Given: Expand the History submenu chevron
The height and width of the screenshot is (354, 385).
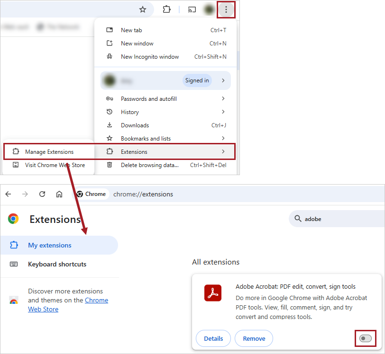Looking at the screenshot, I should coord(223,112).
